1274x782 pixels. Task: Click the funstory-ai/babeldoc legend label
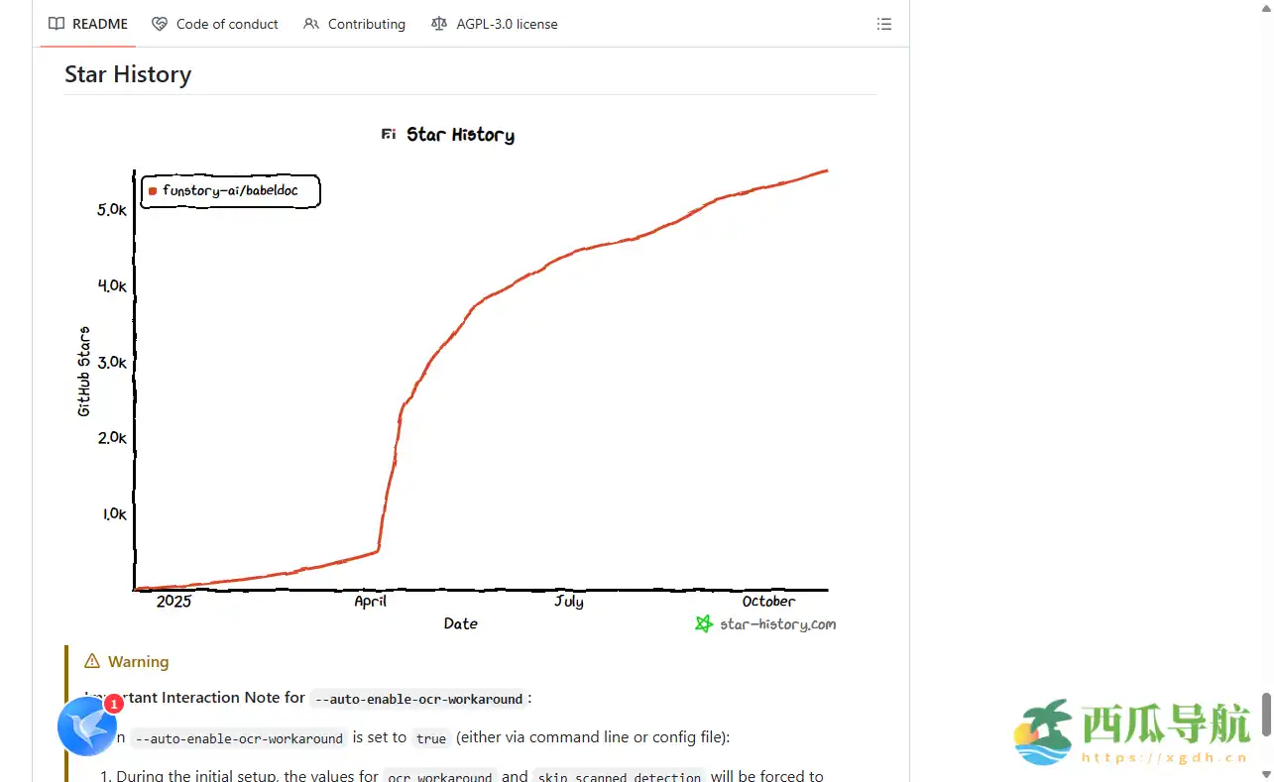(x=230, y=190)
